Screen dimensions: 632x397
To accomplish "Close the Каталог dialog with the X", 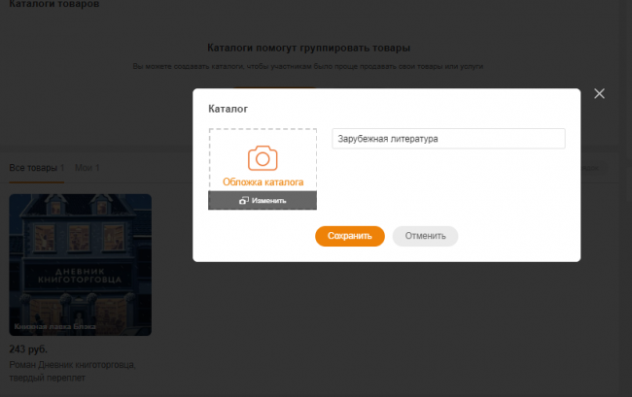I will tap(599, 94).
